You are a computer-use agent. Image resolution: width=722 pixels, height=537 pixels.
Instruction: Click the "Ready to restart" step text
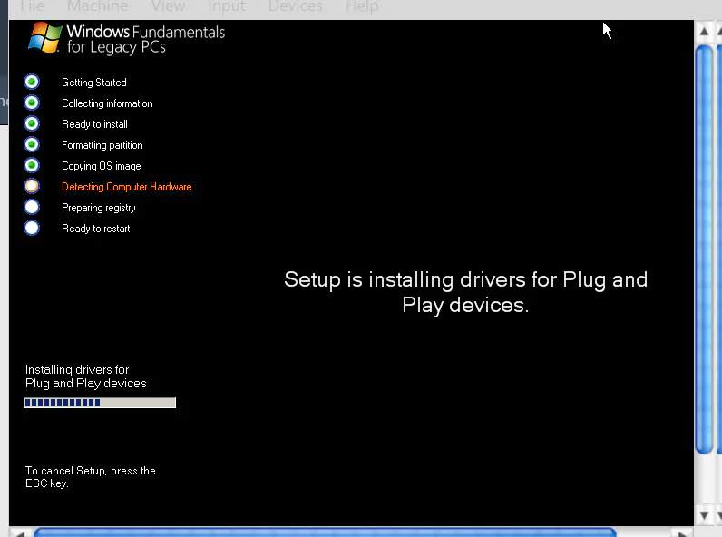[x=96, y=229]
